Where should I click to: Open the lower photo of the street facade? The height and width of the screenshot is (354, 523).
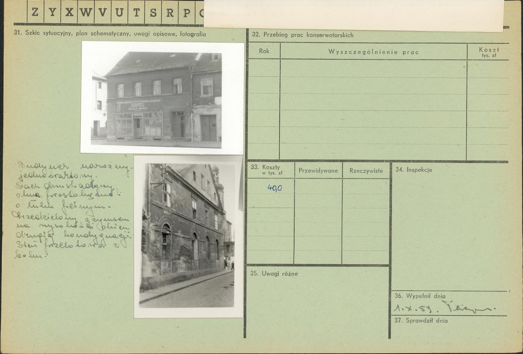point(188,236)
